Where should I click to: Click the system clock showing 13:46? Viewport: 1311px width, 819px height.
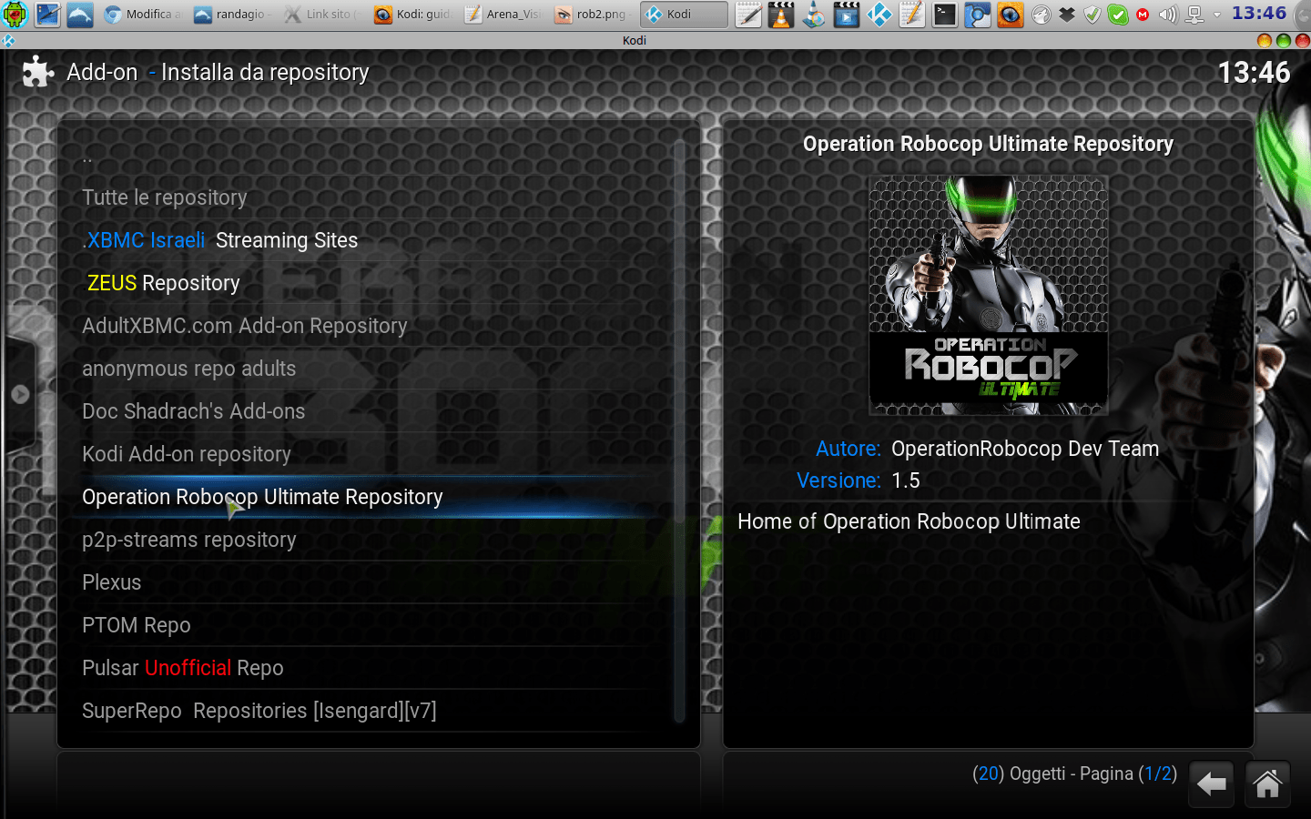[1259, 14]
